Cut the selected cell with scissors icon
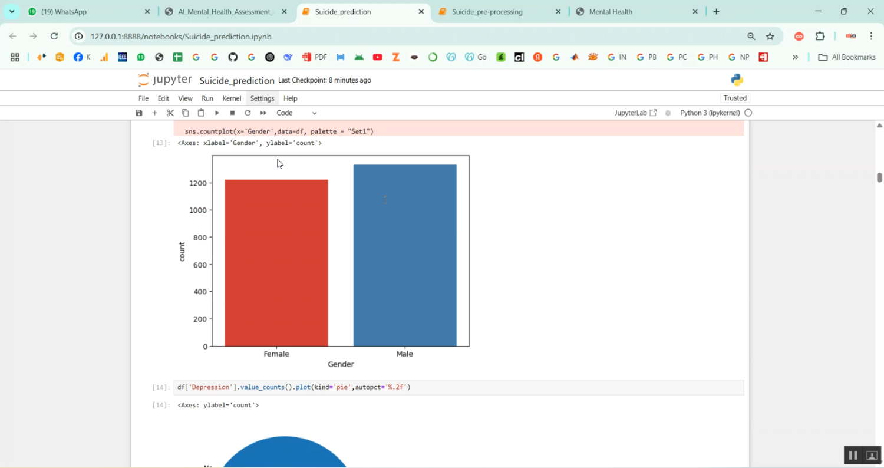 click(x=170, y=113)
